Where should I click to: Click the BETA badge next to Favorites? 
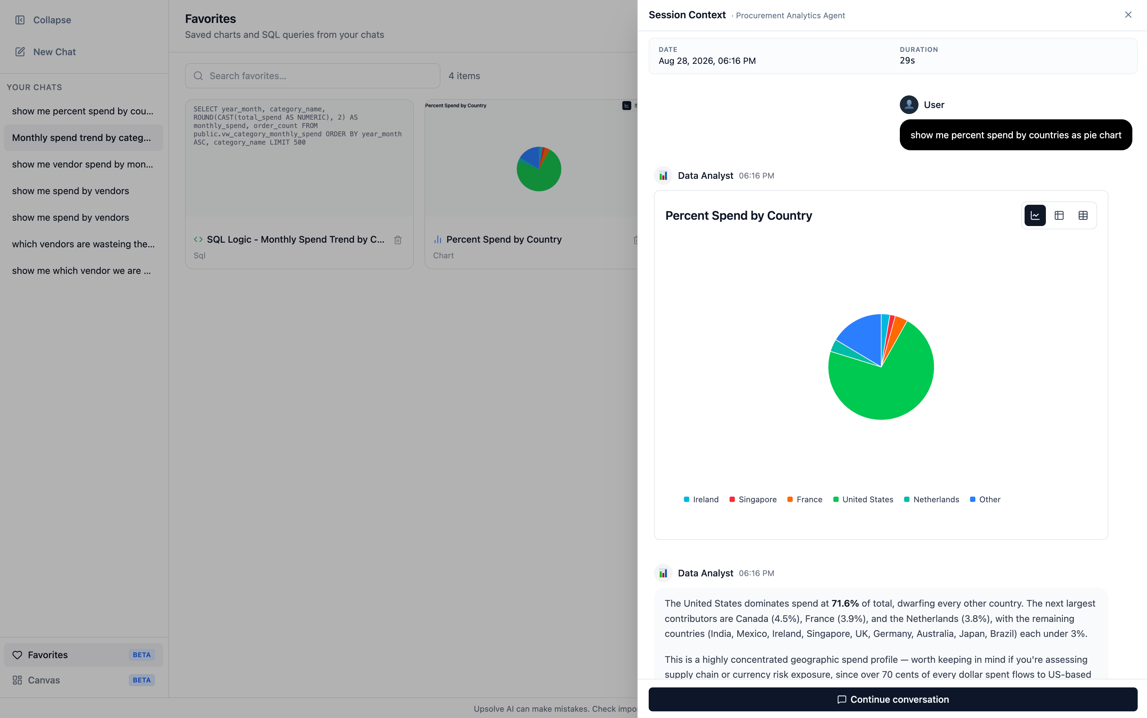142,655
